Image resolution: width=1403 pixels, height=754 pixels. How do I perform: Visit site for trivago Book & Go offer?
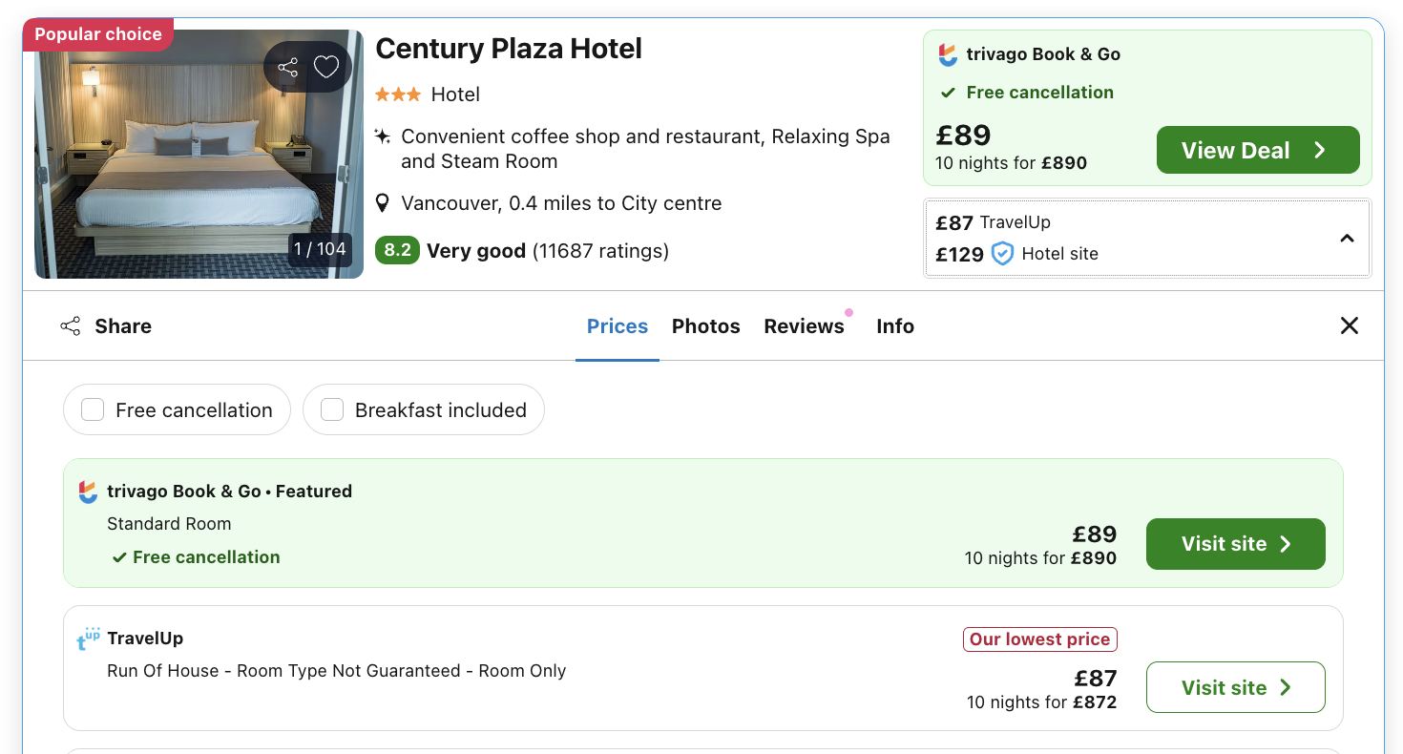[1235, 544]
